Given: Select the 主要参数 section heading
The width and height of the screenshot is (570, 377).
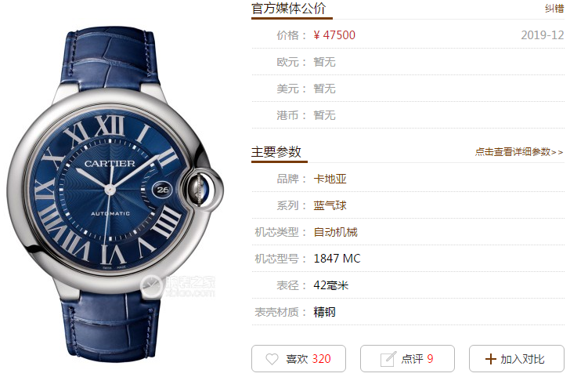Looking at the screenshot, I should (276, 152).
